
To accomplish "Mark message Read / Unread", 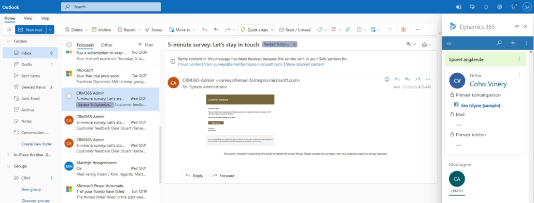I will [295, 29].
